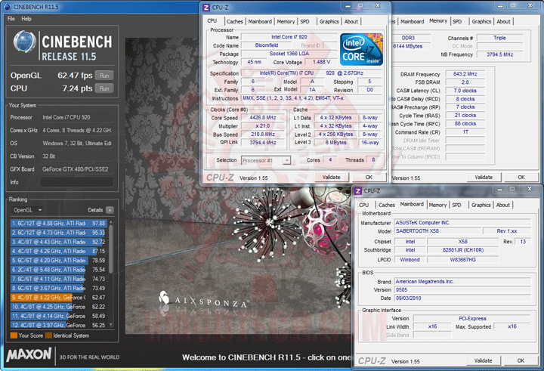The height and width of the screenshot is (371, 544).
Task: Open the File menu in Cinebench
Action: pyautogui.click(x=11, y=19)
